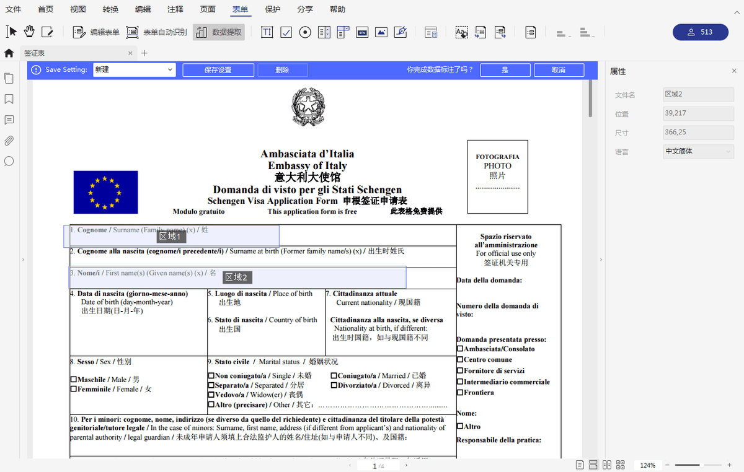Insert a checkbox form control
744x472 pixels.
point(286,32)
